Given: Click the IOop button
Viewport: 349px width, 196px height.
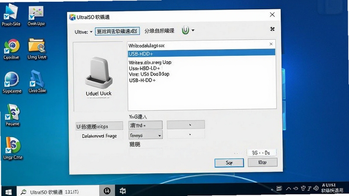Looking at the screenshot, I should (263, 162).
